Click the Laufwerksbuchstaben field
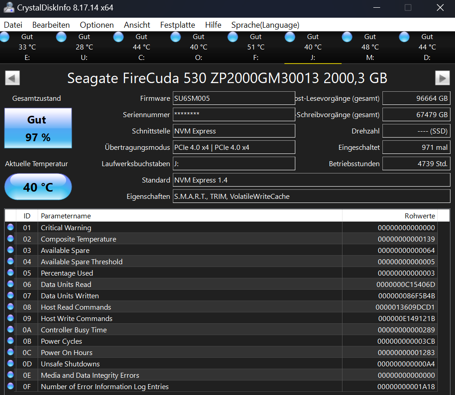This screenshot has width=455, height=395. pos(234,163)
